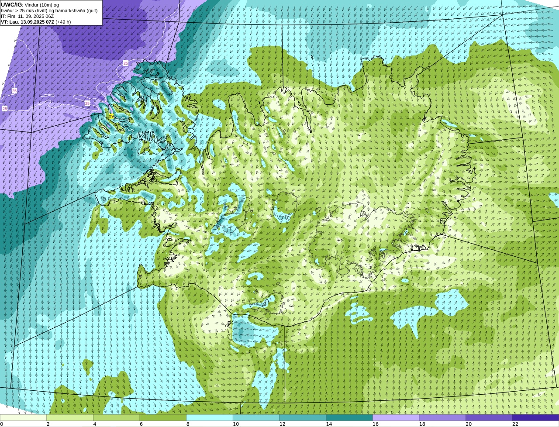
Task: Select the deep indigo legend swatch above 22 m/s
Action: (536, 418)
